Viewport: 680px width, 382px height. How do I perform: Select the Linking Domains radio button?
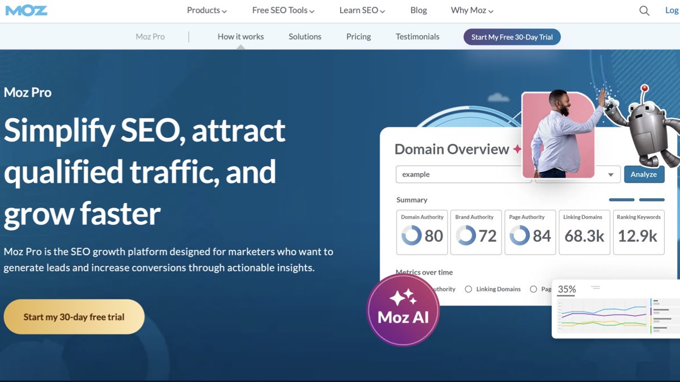pyautogui.click(x=469, y=289)
